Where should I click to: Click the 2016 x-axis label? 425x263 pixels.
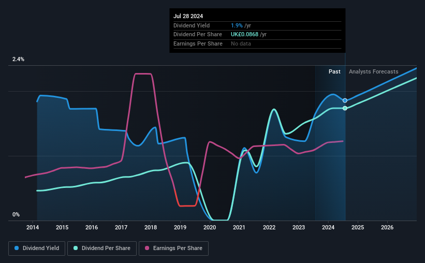tap(92, 227)
